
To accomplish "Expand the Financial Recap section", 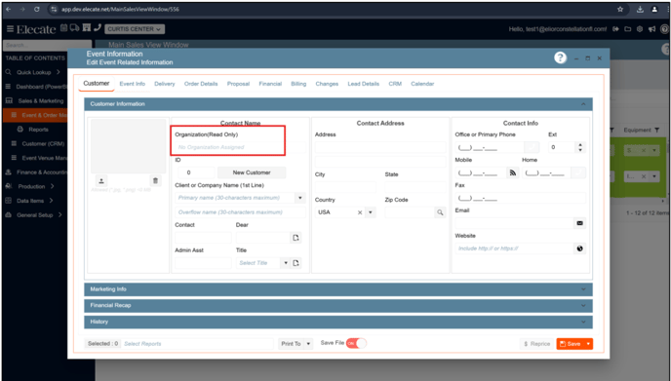I will point(338,305).
